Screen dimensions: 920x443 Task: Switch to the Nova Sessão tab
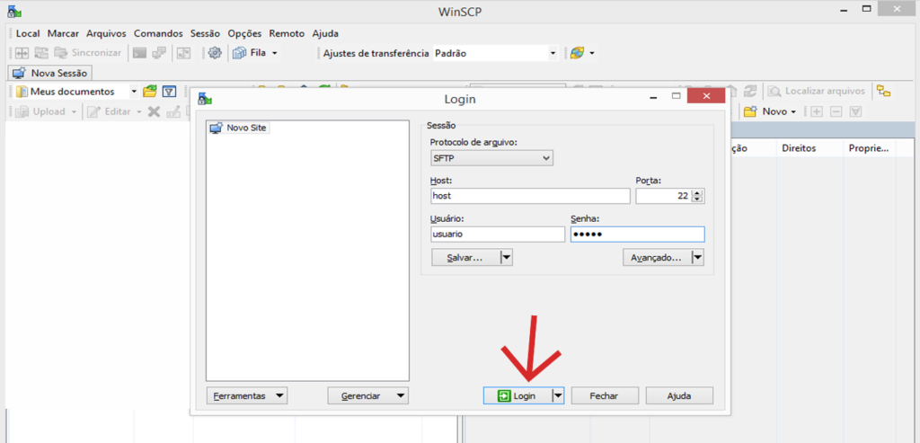(x=50, y=73)
